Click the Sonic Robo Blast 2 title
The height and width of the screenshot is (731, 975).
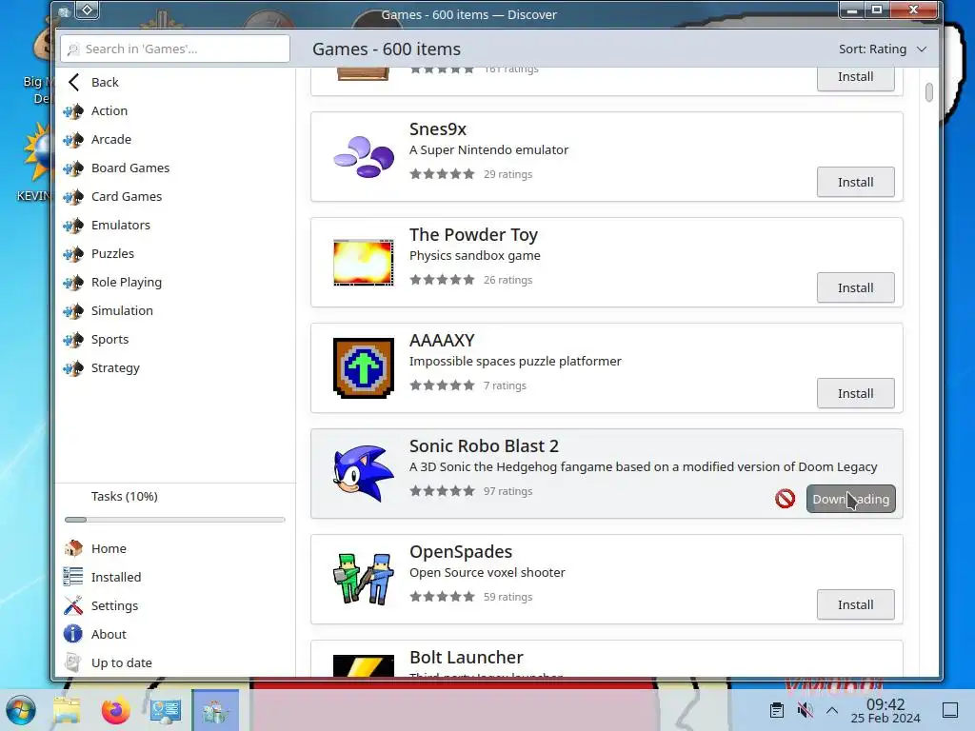(484, 446)
